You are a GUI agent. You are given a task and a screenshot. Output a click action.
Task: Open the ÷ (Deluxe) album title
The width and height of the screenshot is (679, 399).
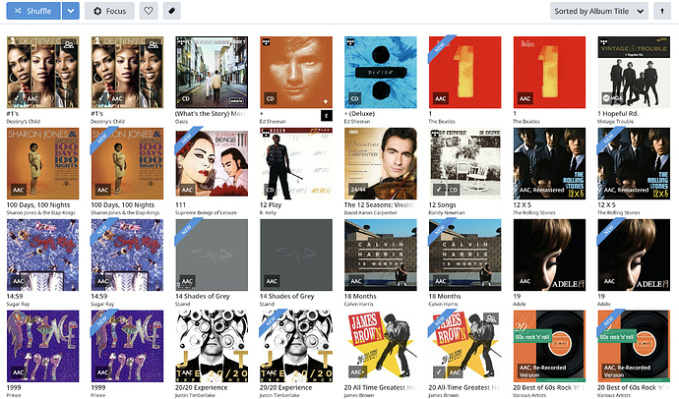pyautogui.click(x=359, y=114)
